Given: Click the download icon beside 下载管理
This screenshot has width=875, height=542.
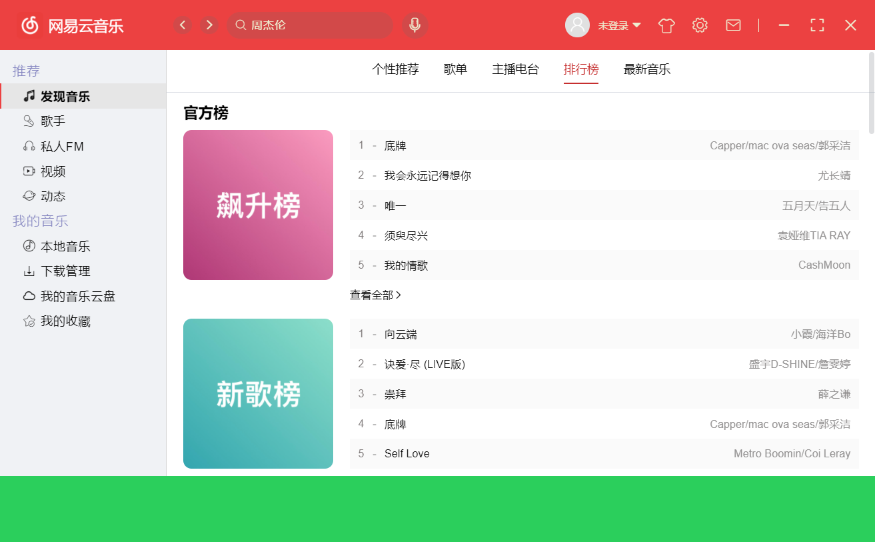Looking at the screenshot, I should click(x=29, y=271).
